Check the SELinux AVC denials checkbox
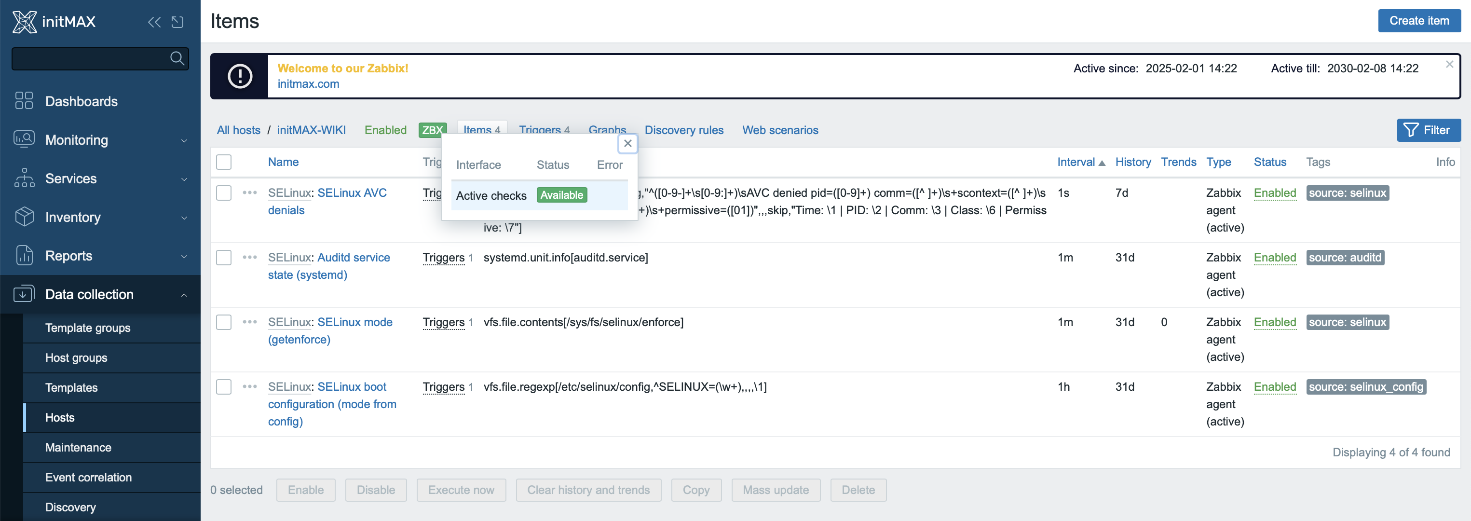Viewport: 1471px width, 521px height. coord(224,192)
